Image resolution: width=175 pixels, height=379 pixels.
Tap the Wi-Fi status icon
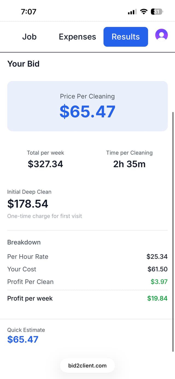[x=143, y=11]
